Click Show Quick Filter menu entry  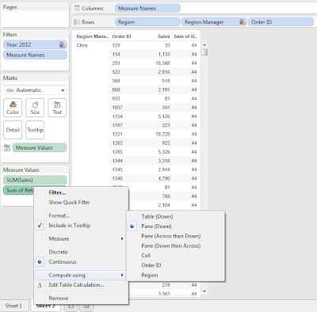[69, 203]
